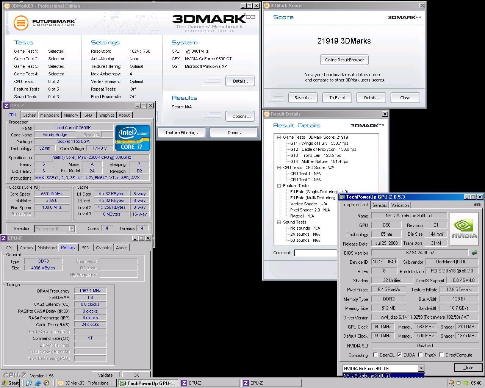Launch Windows Media Player from quick launch

[46, 383]
